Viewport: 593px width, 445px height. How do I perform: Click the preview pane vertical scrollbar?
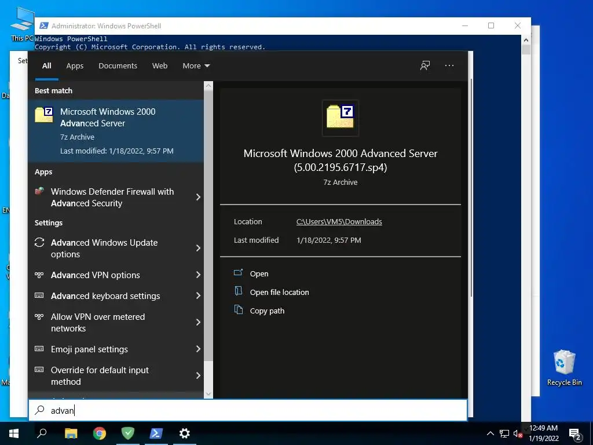(471, 187)
